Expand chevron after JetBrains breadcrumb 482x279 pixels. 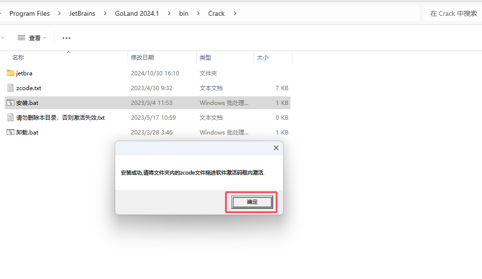[105, 13]
